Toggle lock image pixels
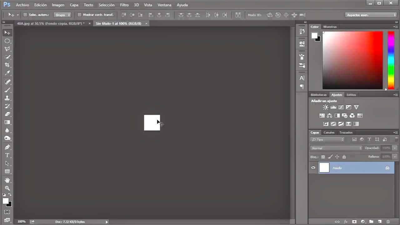400x225 pixels. point(330,157)
